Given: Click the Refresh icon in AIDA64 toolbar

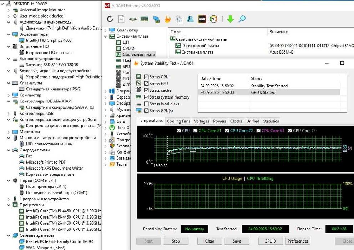Looking at the screenshot, I should pos(110,19).
